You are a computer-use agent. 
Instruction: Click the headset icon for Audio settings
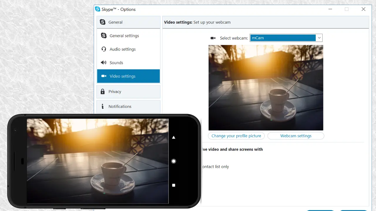coord(104,49)
